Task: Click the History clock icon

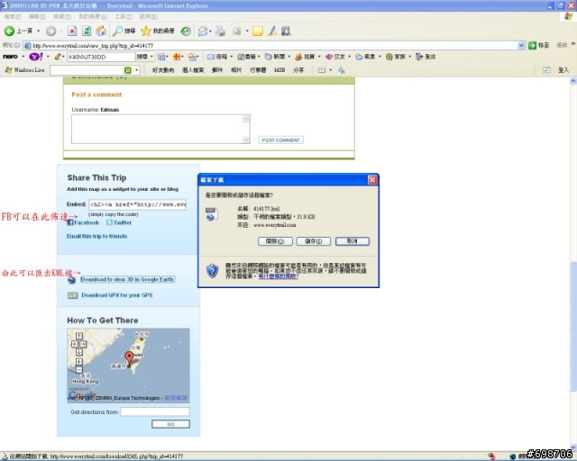Action: (x=186, y=32)
